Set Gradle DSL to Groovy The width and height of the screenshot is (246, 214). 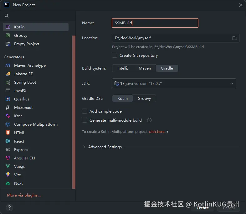(144, 99)
